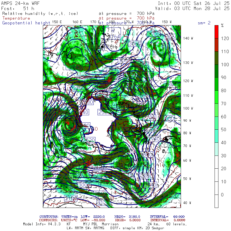Click the turquoise 40–50 colorbar band
The image size is (231, 231).
[x=216, y=136]
